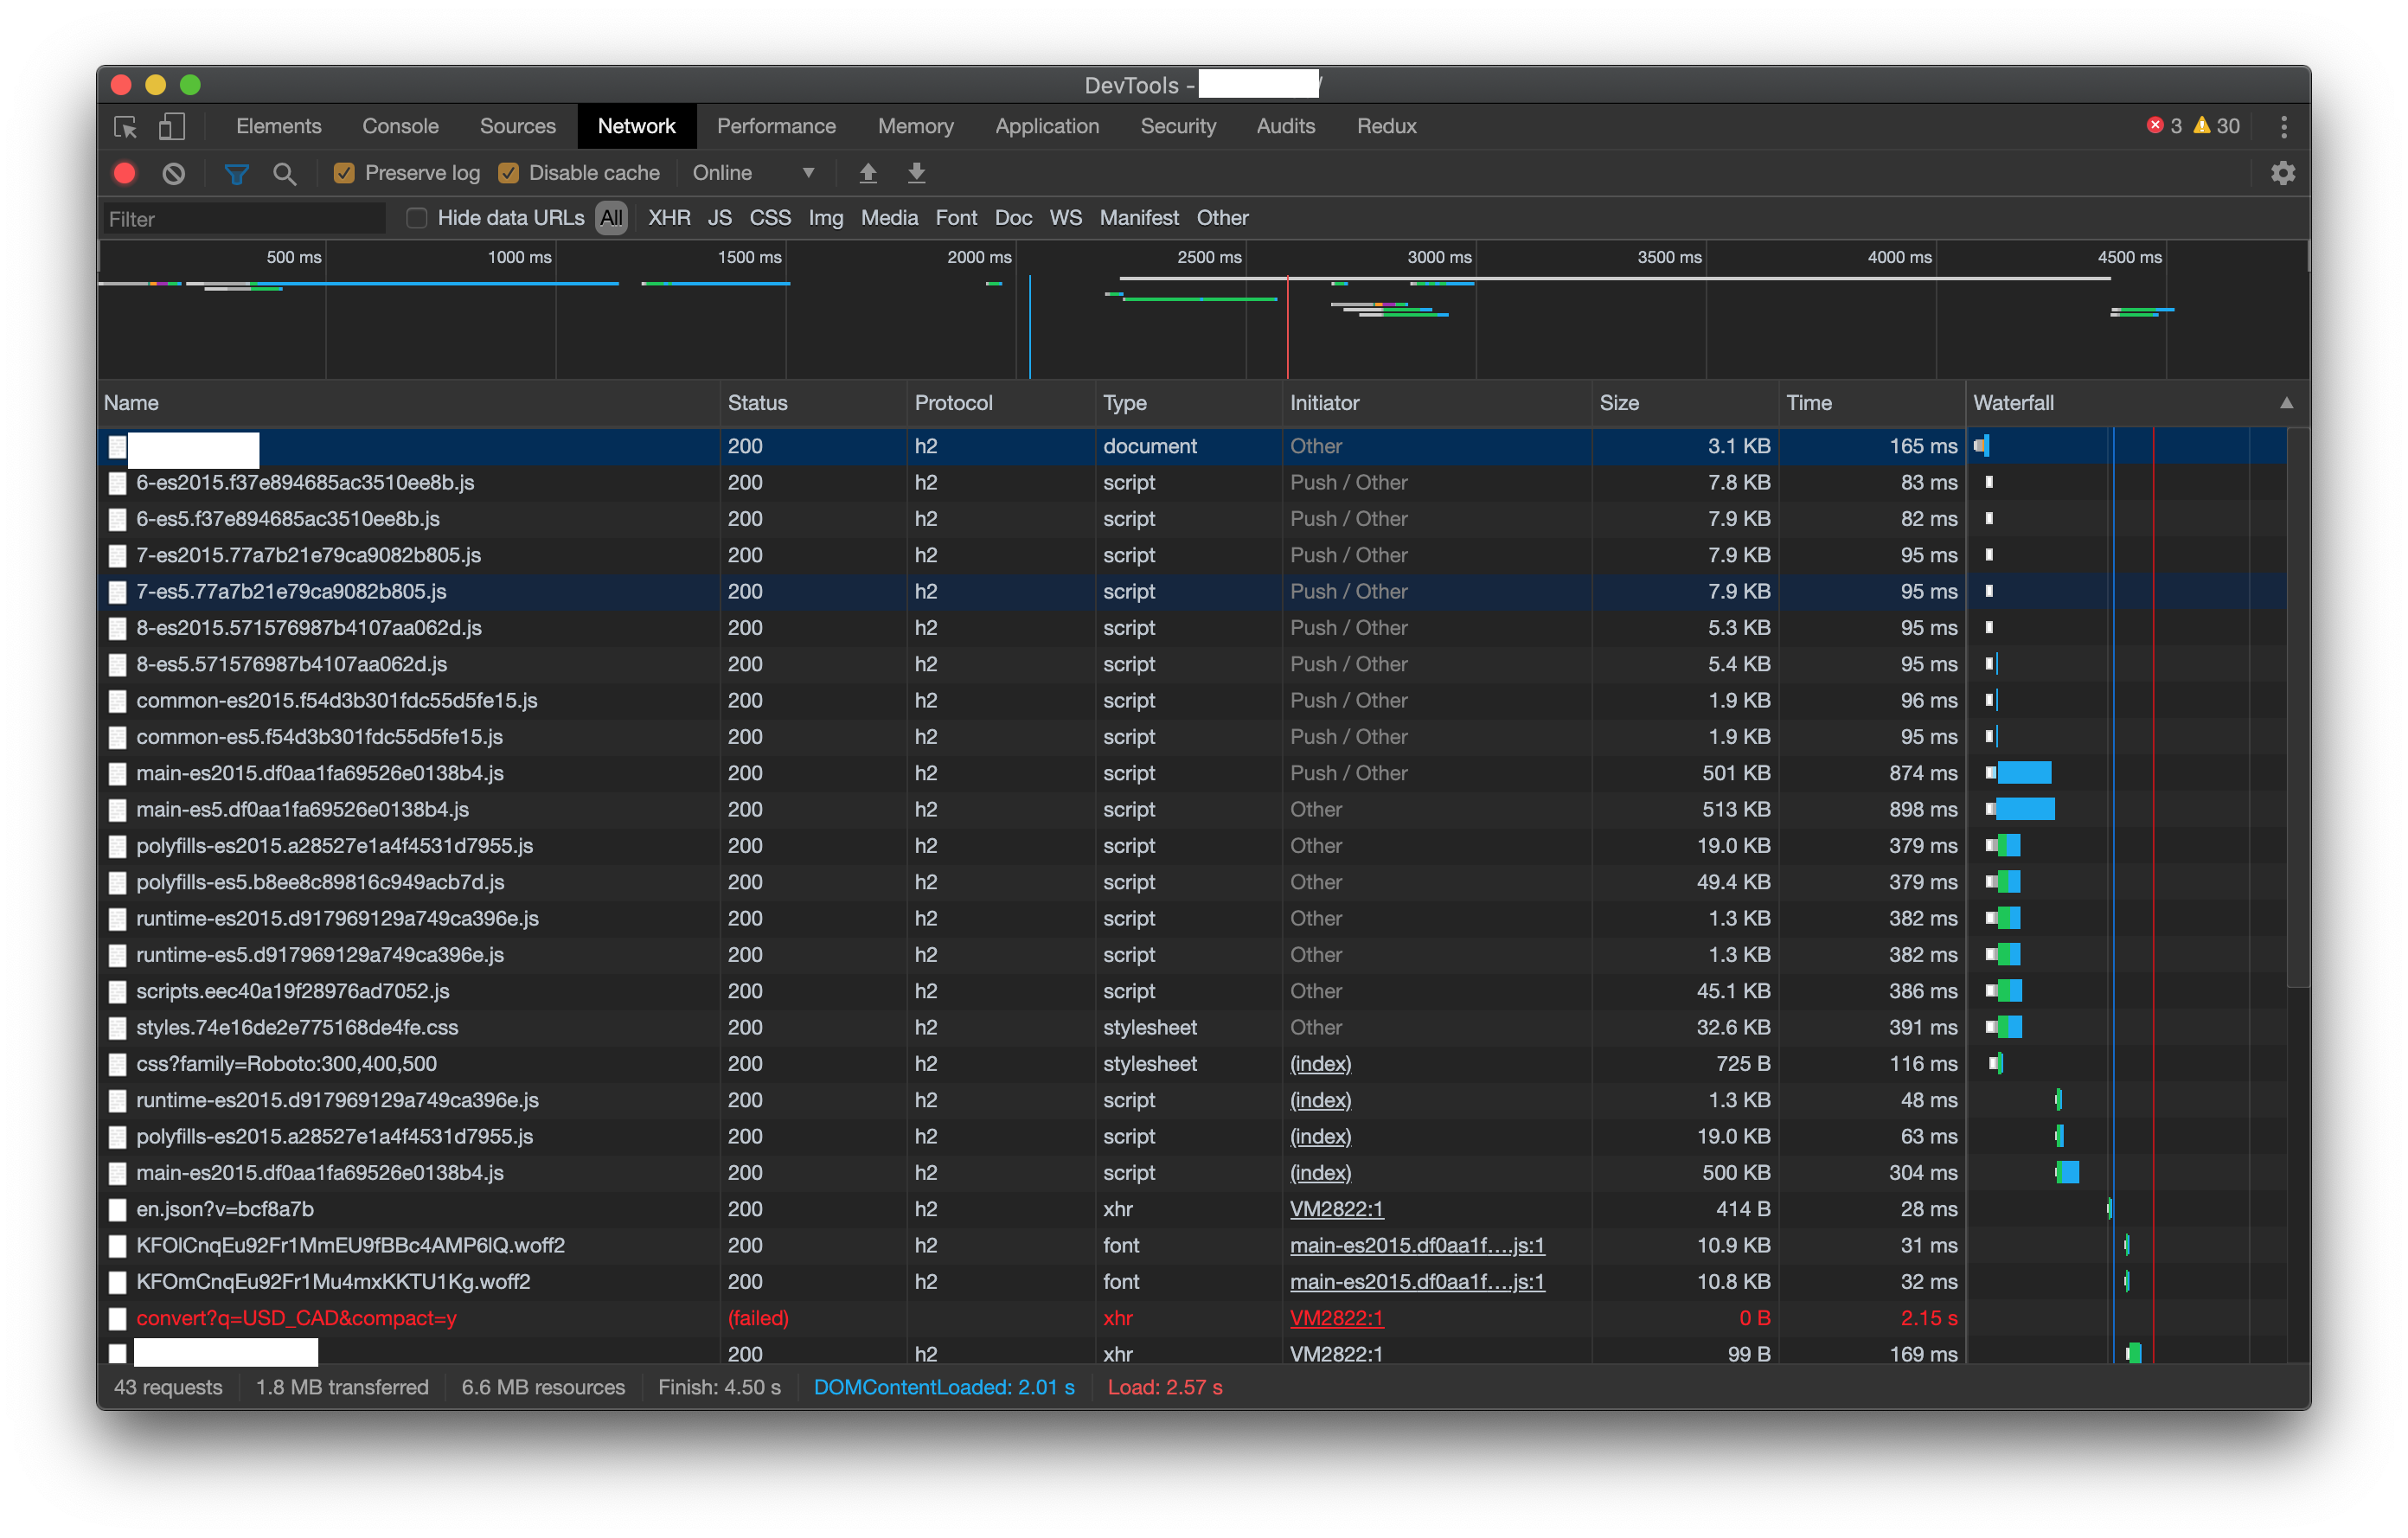Image resolution: width=2408 pixels, height=1538 pixels.
Task: Open Network settings gear
Action: (x=2283, y=173)
